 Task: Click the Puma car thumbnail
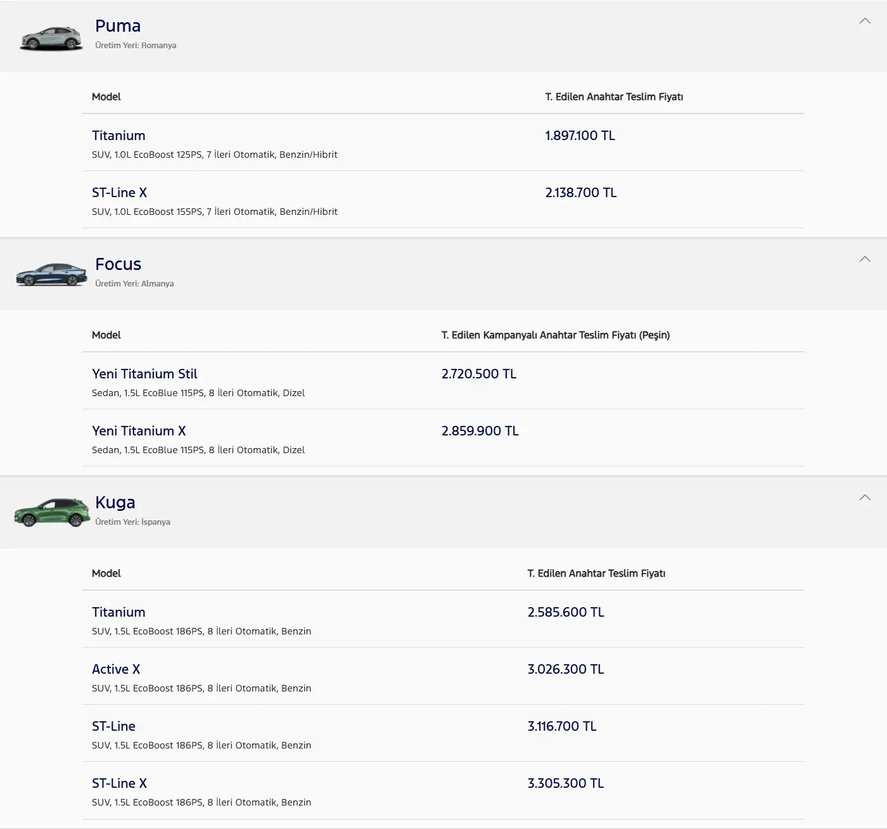51,38
